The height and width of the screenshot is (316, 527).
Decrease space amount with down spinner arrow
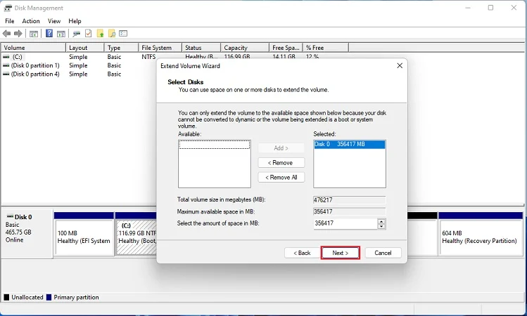click(381, 226)
